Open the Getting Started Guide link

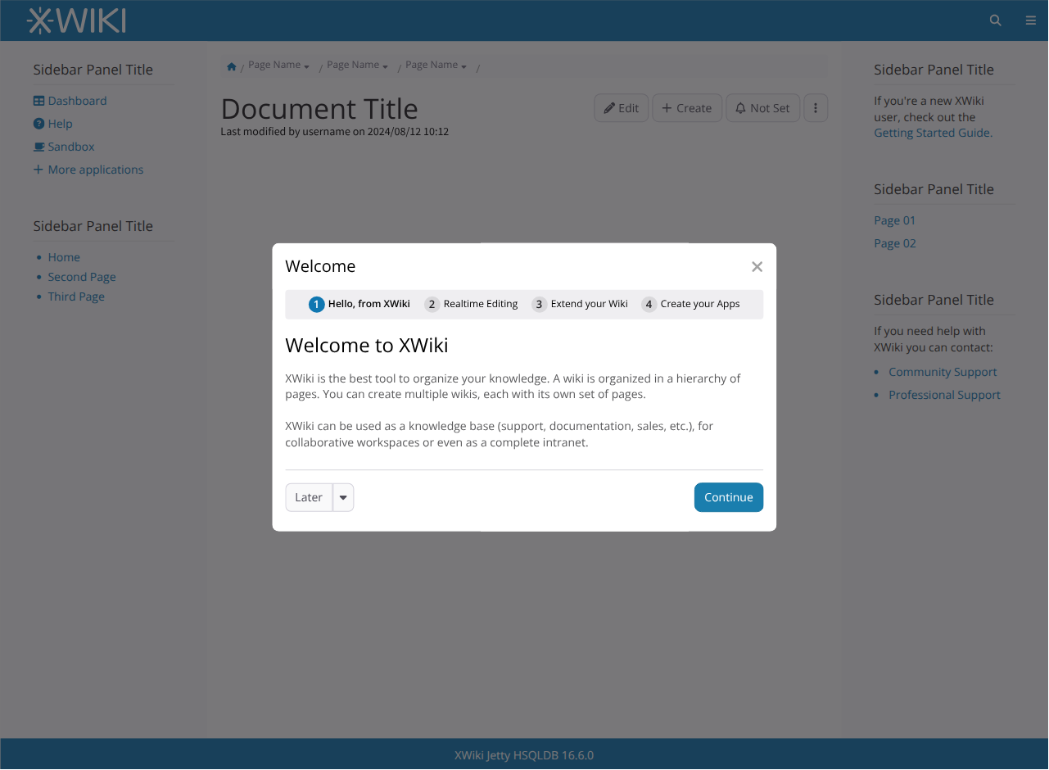pyautogui.click(x=933, y=133)
